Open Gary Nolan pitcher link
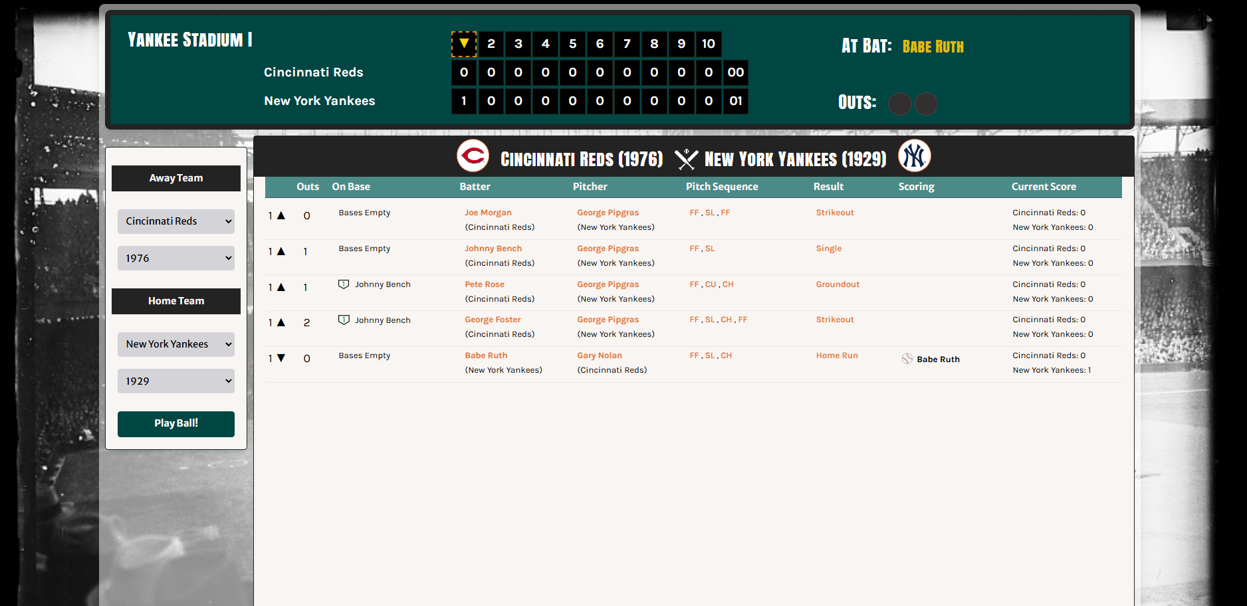Image resolution: width=1247 pixels, height=606 pixels. [x=600, y=355]
